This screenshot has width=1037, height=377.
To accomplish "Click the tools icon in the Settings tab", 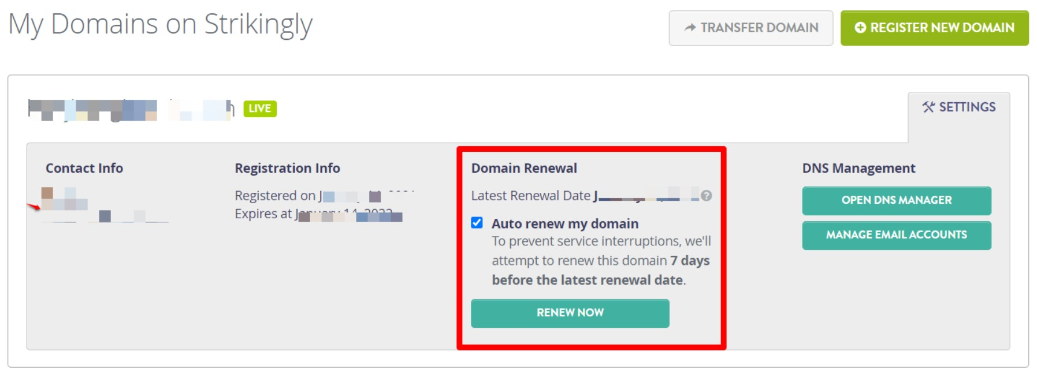I will (x=929, y=107).
